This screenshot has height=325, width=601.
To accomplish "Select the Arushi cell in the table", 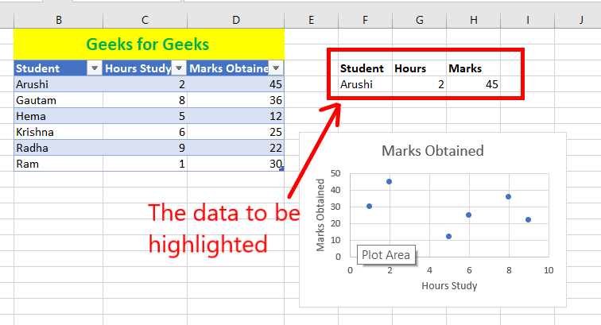I will pos(58,84).
